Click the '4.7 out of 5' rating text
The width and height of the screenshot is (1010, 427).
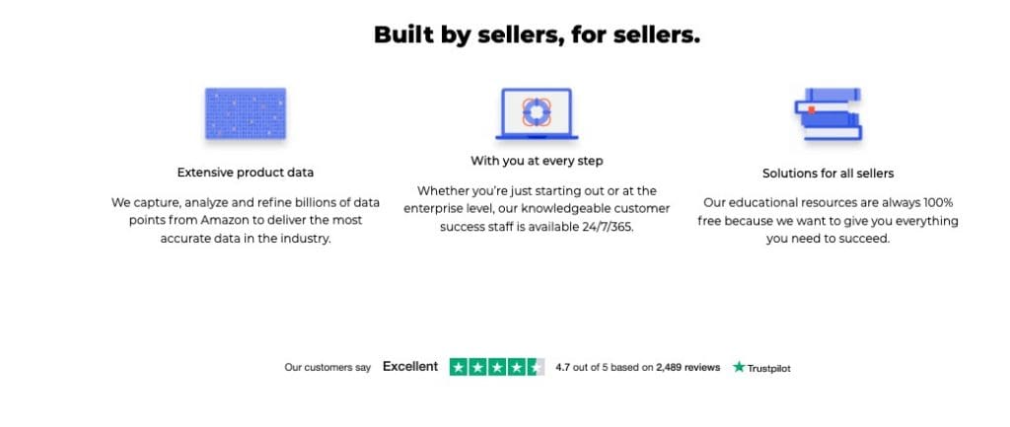point(582,367)
